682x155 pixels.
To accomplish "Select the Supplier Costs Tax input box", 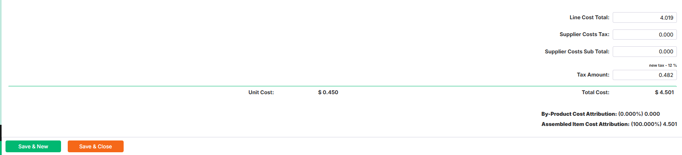I will coord(645,35).
